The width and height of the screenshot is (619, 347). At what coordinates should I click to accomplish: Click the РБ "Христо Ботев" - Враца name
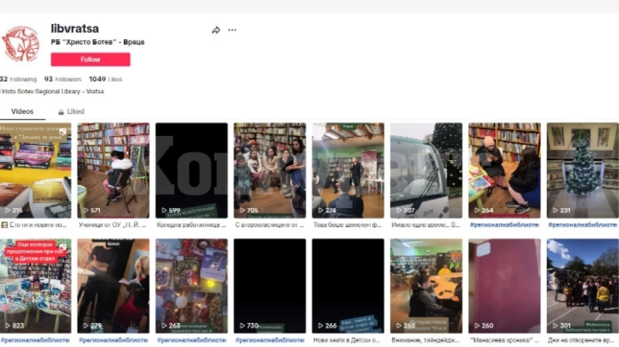[x=98, y=42]
